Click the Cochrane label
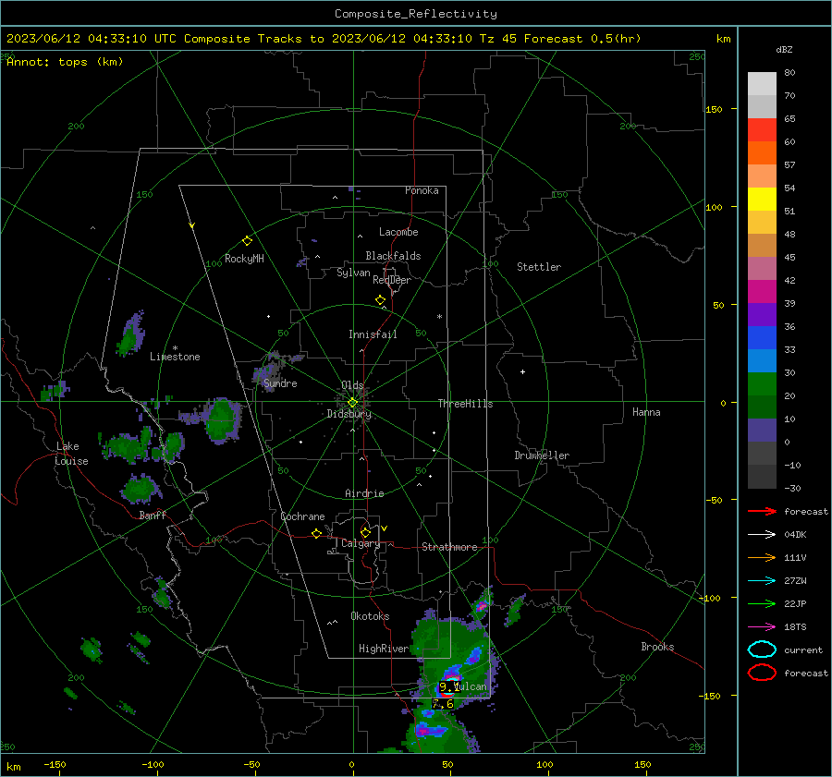 pos(302,516)
